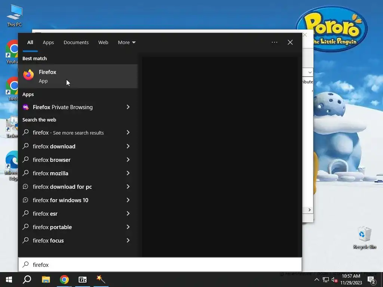The image size is (383, 287).
Task: Expand Firefox Private Browsing options arrow
Action: point(128,107)
